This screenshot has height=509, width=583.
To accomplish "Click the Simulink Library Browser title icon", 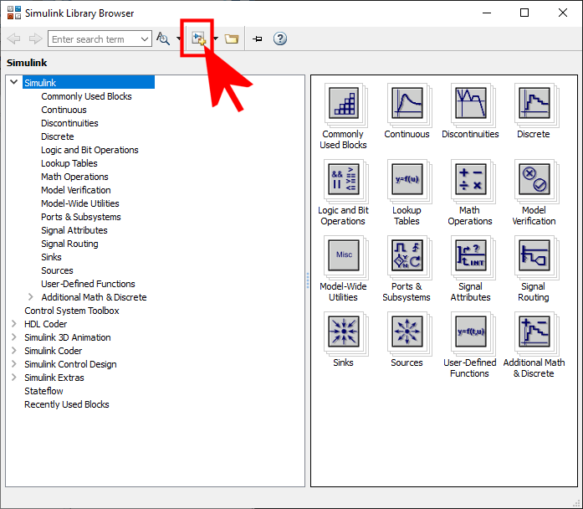I will coord(13,13).
